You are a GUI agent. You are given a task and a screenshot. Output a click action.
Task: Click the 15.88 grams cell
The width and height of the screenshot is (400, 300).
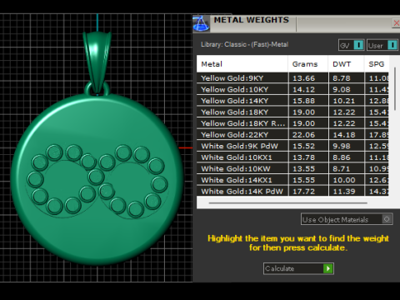(x=308, y=101)
